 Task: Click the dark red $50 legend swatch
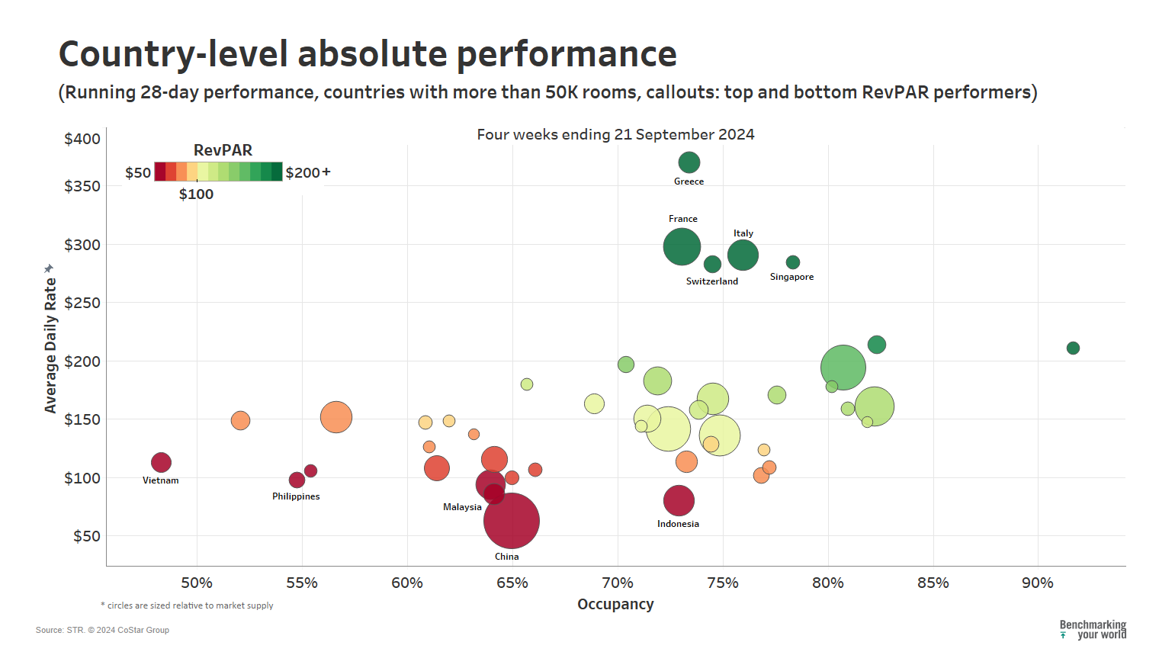pyautogui.click(x=160, y=172)
